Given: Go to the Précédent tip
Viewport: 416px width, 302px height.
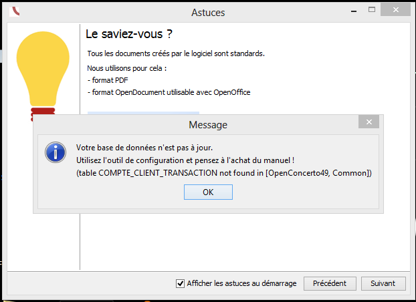Looking at the screenshot, I should [x=330, y=283].
